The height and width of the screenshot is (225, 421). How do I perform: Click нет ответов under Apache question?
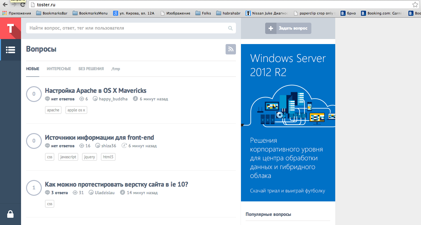[63, 99]
